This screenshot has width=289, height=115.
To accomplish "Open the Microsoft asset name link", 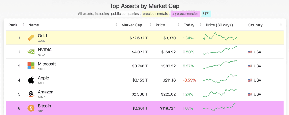I will coord(47,64).
